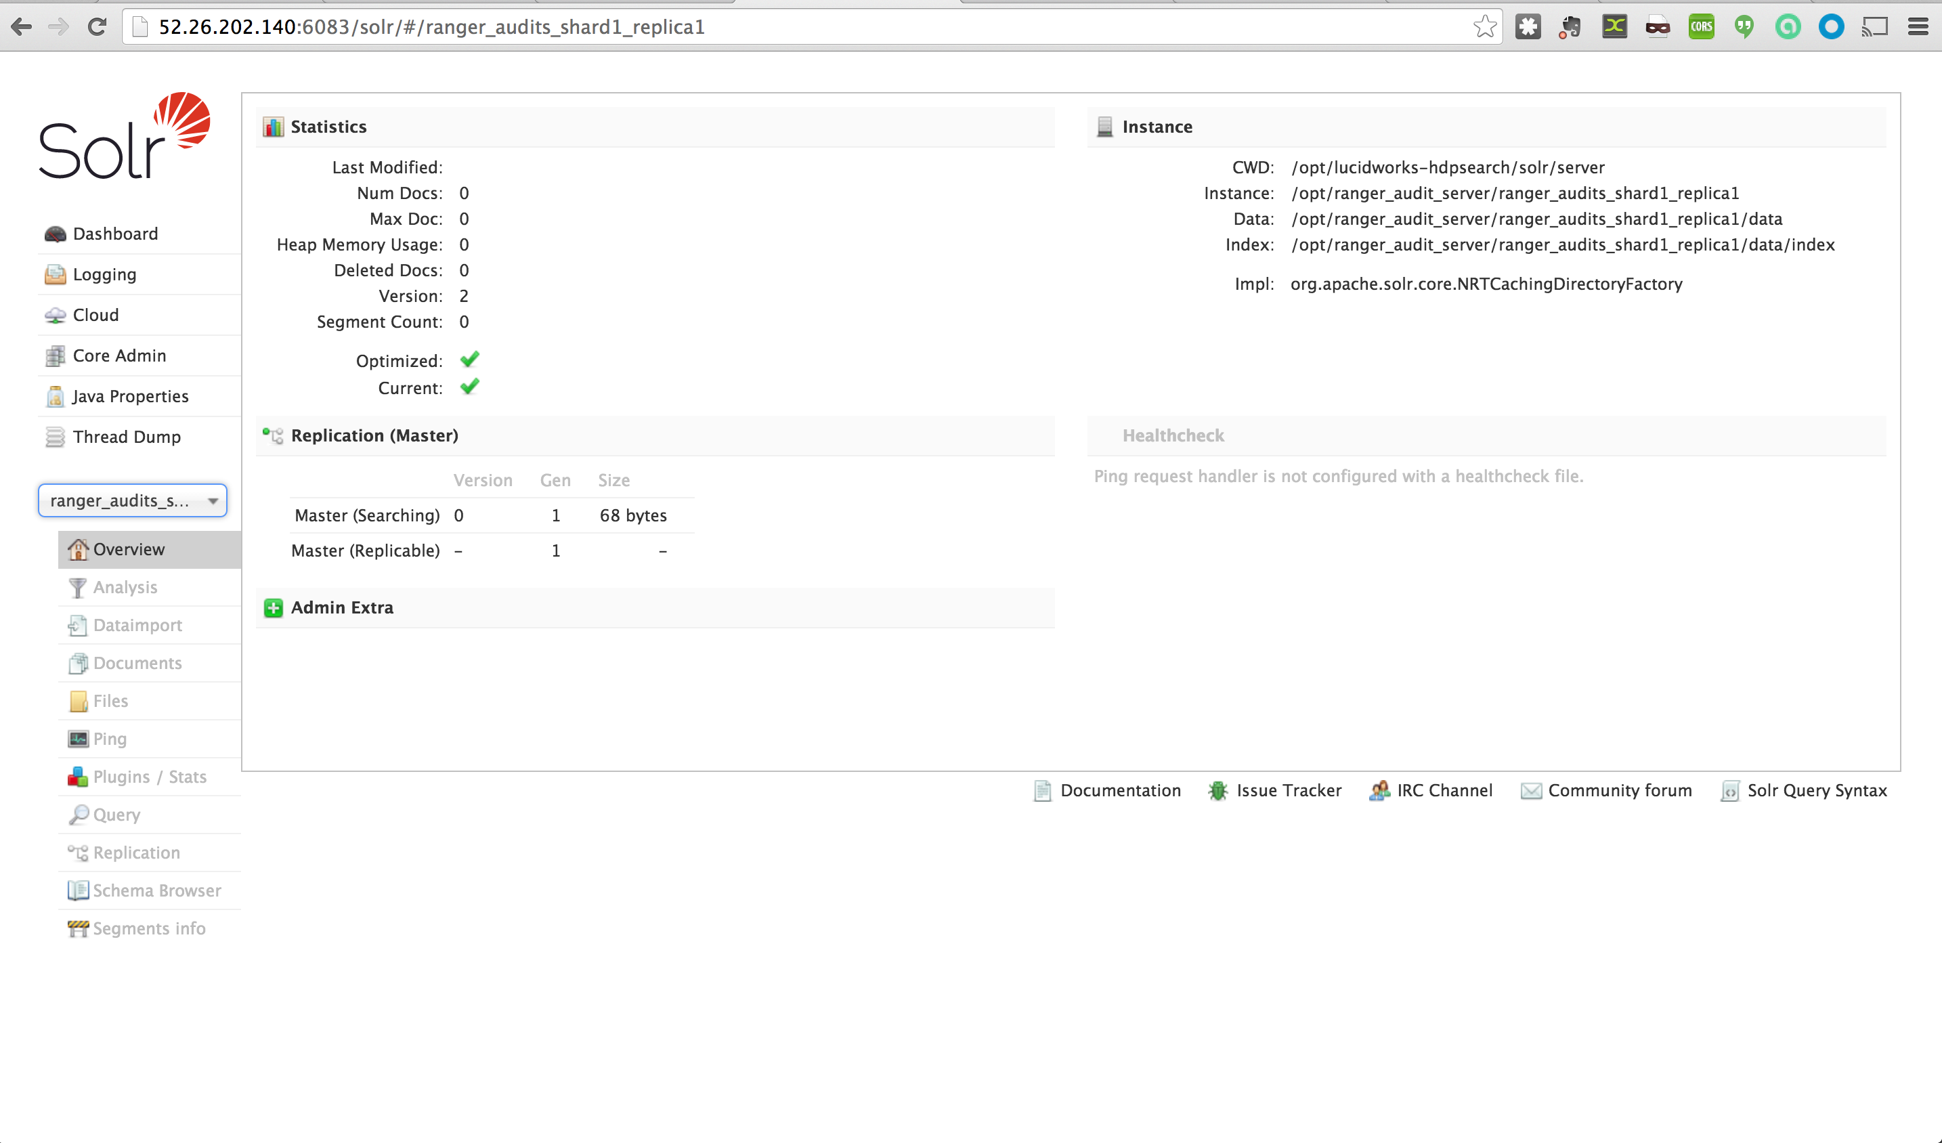Open the Schema Browser core page
The height and width of the screenshot is (1143, 1942).
(157, 891)
